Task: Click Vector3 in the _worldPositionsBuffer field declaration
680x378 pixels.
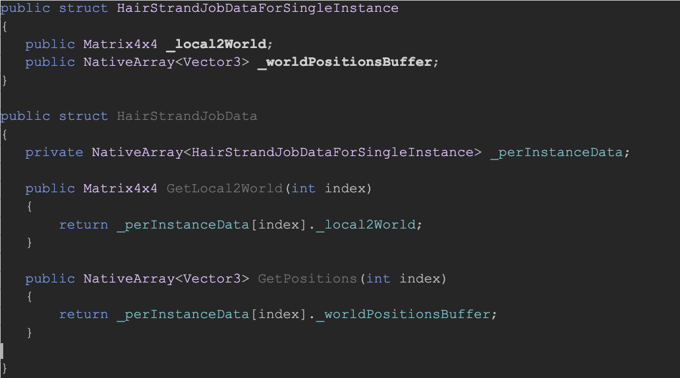Action: 212,62
